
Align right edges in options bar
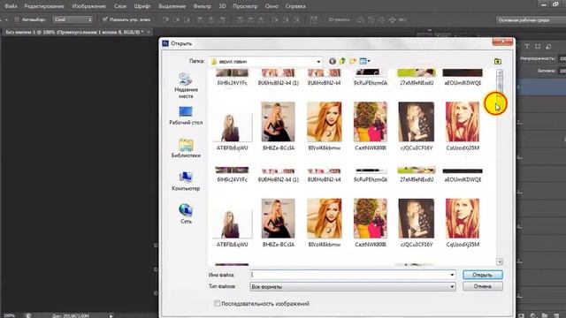(x=222, y=19)
